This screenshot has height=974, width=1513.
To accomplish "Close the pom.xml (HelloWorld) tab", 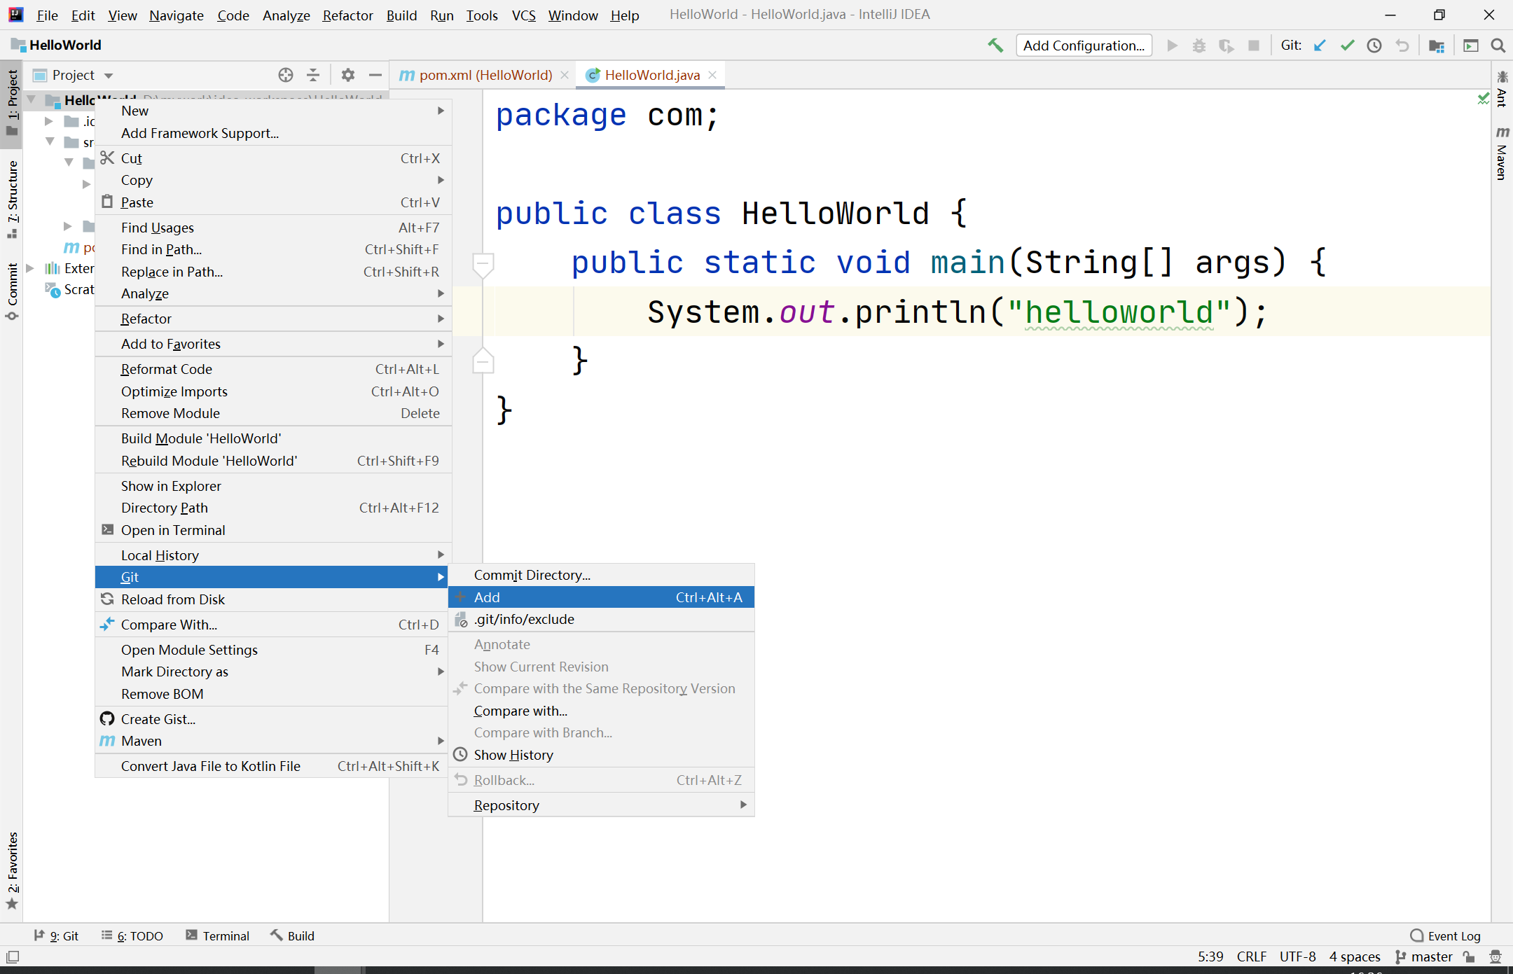I will [x=565, y=75].
